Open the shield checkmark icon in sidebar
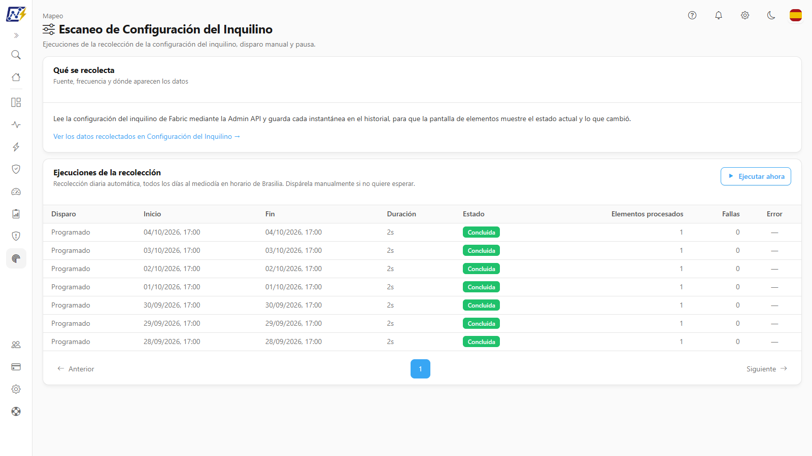Screen dimensions: 812x456 pos(16,169)
